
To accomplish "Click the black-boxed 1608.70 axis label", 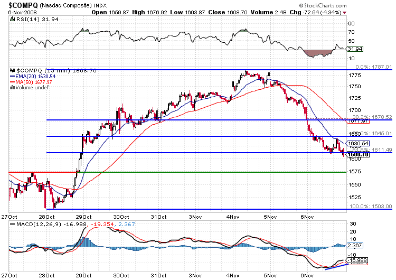I will [358, 155].
